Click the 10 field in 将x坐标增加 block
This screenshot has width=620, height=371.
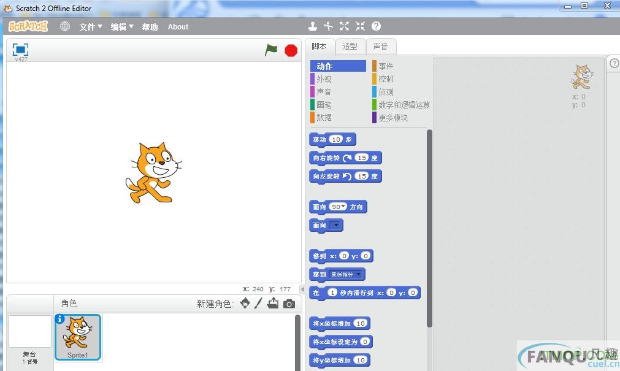(361, 324)
